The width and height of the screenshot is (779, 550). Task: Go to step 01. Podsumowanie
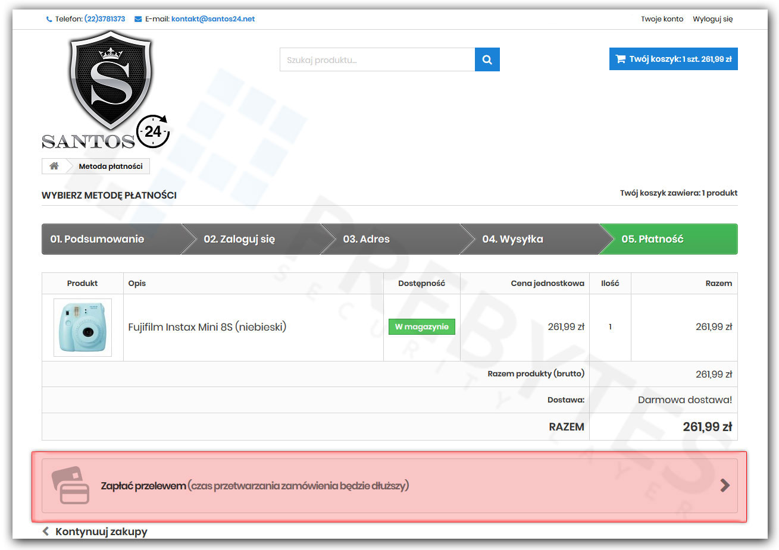[111, 239]
